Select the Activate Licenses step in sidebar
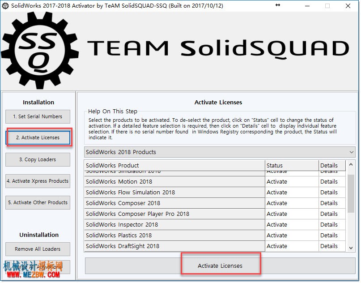 tap(38, 137)
